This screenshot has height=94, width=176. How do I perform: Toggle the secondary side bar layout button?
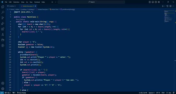[156, 2]
